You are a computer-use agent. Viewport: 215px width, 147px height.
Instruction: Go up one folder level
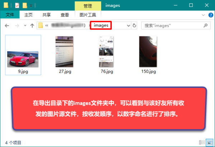32,26
